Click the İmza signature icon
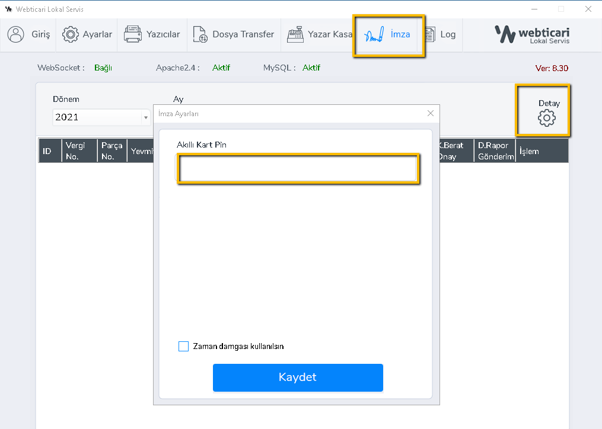This screenshot has width=602, height=429. pos(375,34)
